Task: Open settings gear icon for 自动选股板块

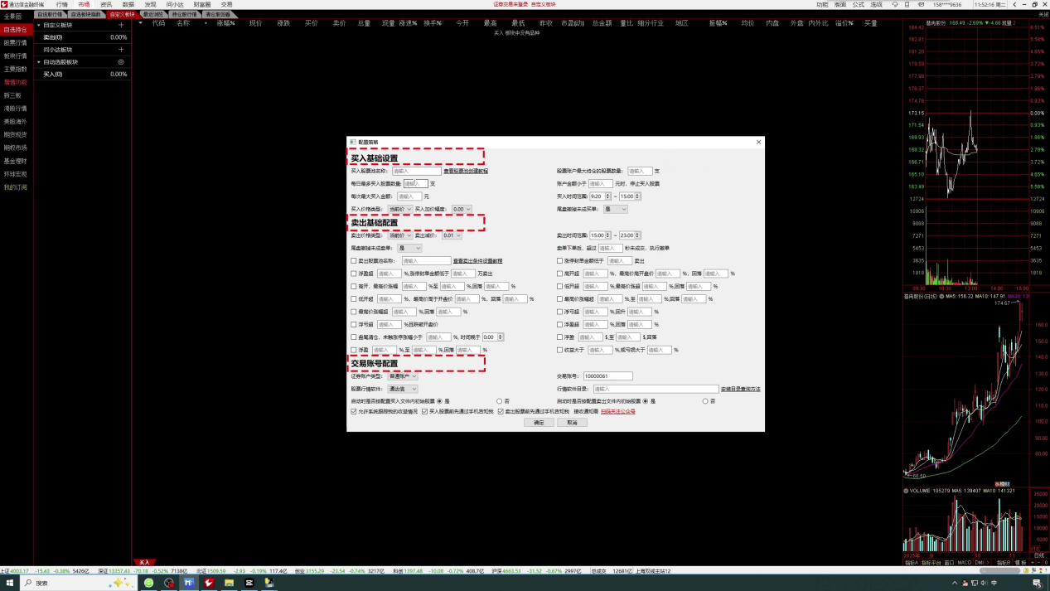Action: point(121,62)
